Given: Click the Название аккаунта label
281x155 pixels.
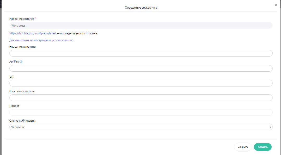Looking at the screenshot, I should (22, 47).
